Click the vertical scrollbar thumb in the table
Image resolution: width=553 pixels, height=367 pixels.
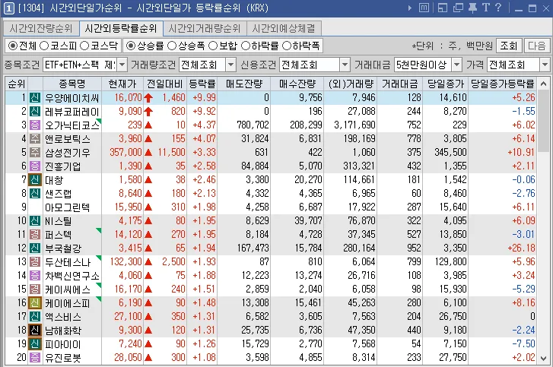(543, 121)
